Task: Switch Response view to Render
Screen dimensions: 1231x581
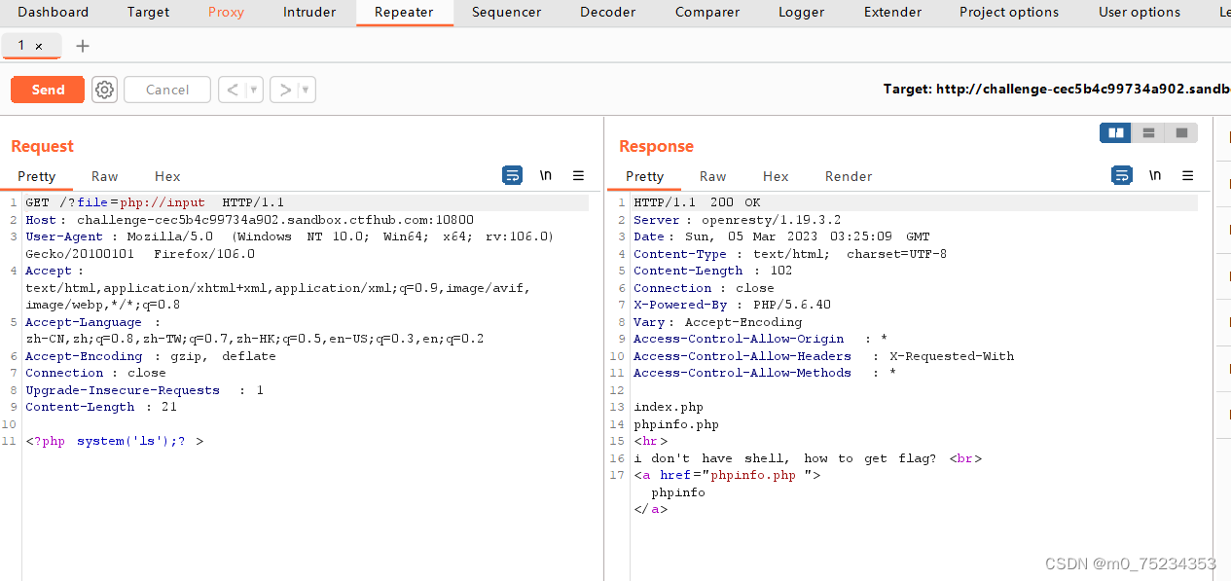Action: [x=849, y=176]
